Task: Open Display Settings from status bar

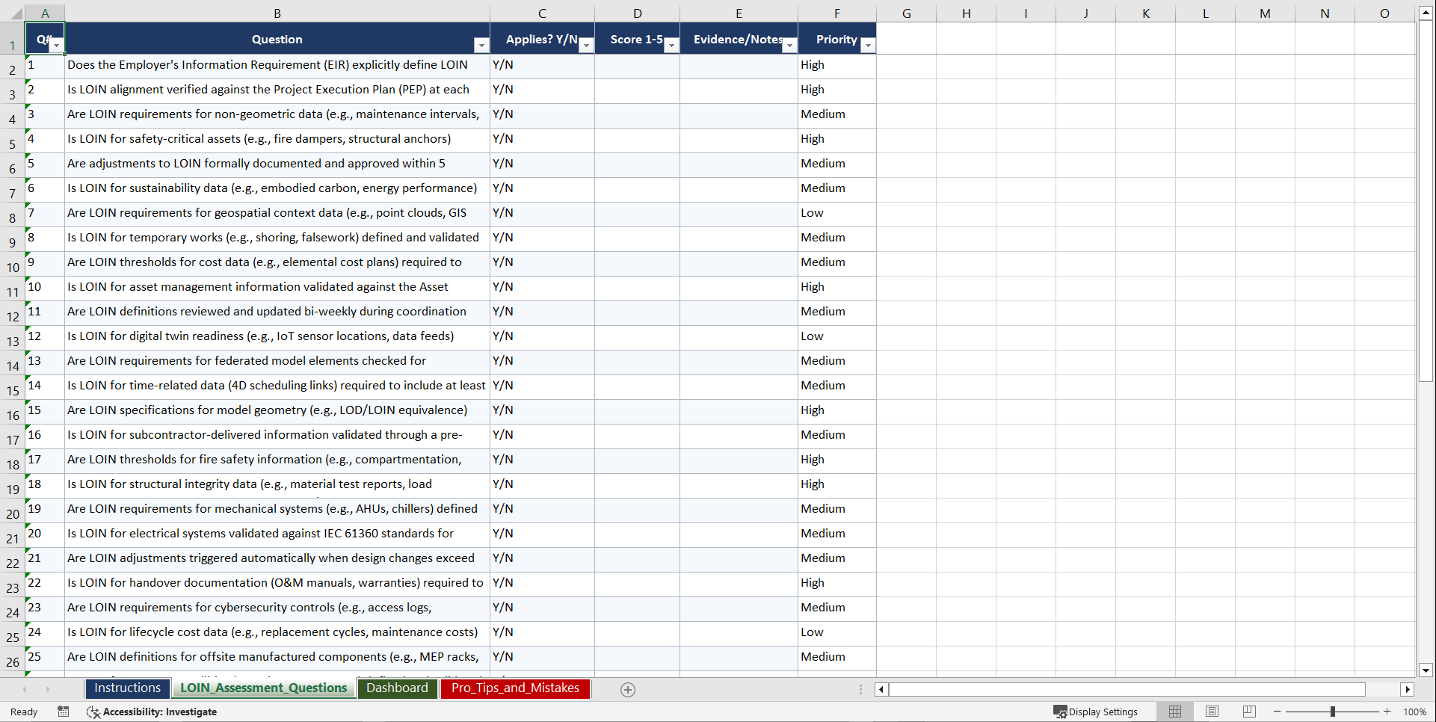Action: pos(1096,712)
